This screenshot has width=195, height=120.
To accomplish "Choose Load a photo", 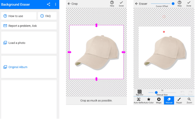I will pyautogui.click(x=29, y=43).
